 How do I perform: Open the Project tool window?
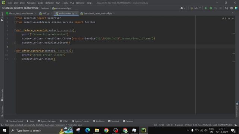pyautogui.click(x=2, y=17)
